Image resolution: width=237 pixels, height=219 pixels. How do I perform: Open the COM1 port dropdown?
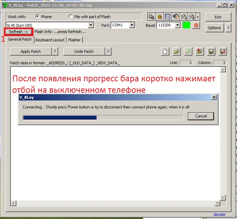[132, 25]
